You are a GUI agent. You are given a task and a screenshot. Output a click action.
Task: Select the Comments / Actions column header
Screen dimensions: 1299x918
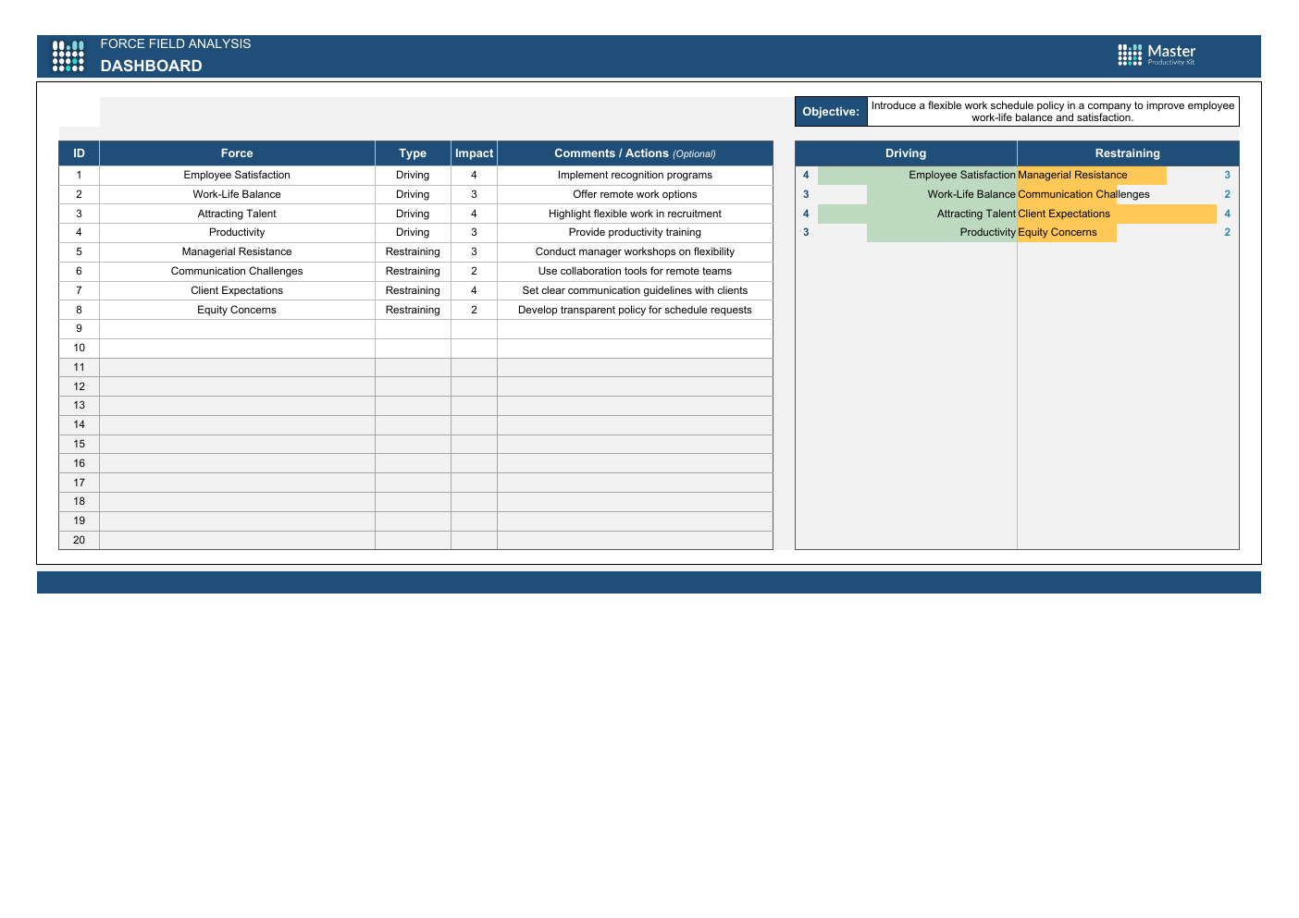[x=635, y=153]
